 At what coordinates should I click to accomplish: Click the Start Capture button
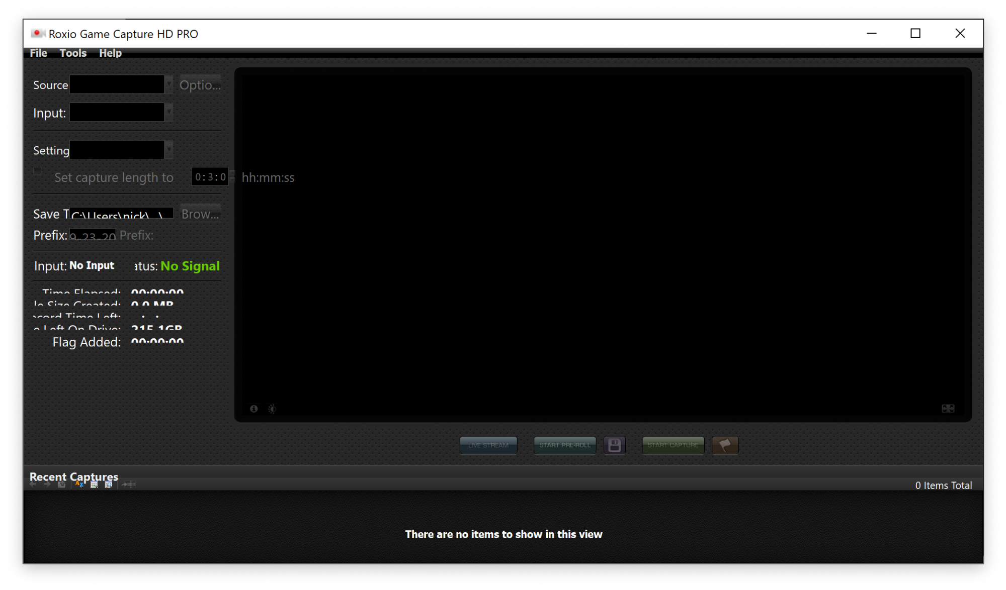[x=673, y=445]
